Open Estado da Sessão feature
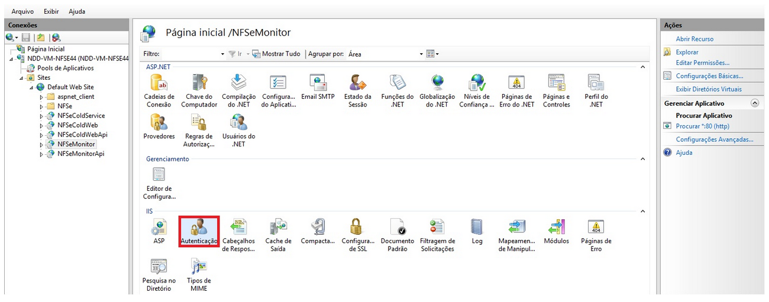769x302 pixels. tap(357, 91)
